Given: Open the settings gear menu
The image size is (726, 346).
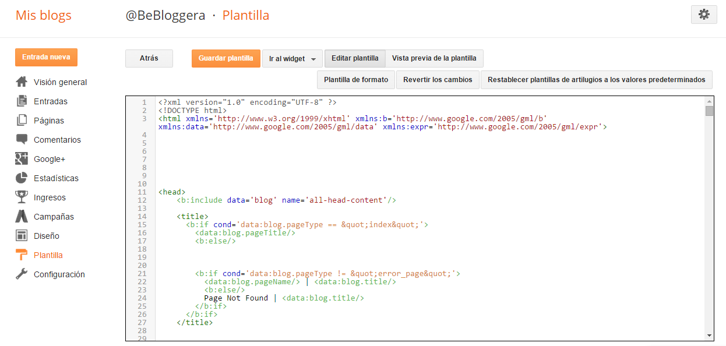Looking at the screenshot, I should (703, 15).
